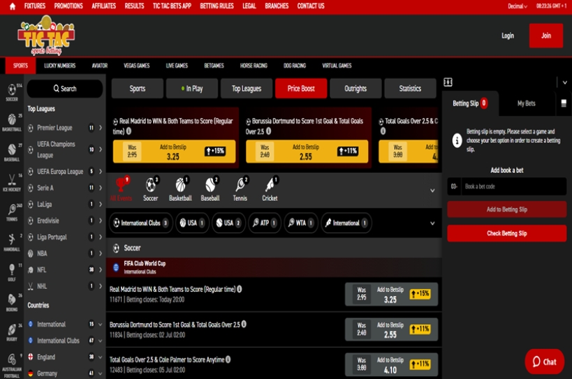This screenshot has width=572, height=379.
Task: Open the Handball sport in left sidebar
Action: [x=12, y=242]
